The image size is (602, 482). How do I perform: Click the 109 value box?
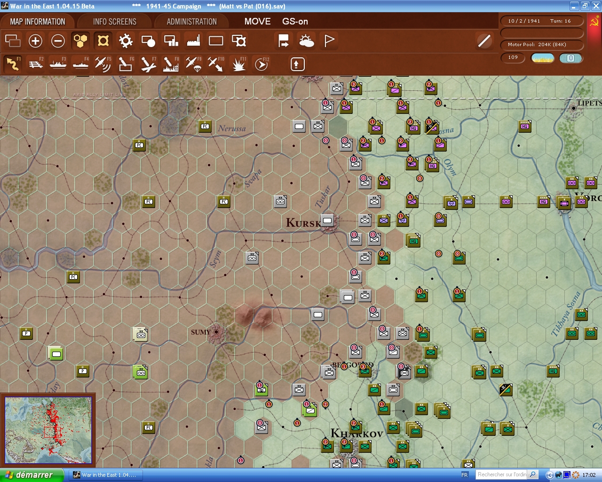(513, 58)
